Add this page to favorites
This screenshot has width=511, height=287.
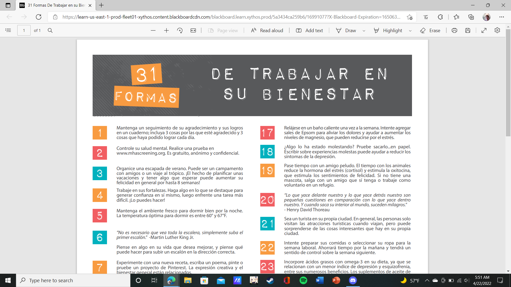tap(410, 17)
